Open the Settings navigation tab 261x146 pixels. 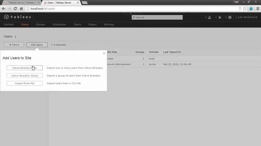click(109, 24)
